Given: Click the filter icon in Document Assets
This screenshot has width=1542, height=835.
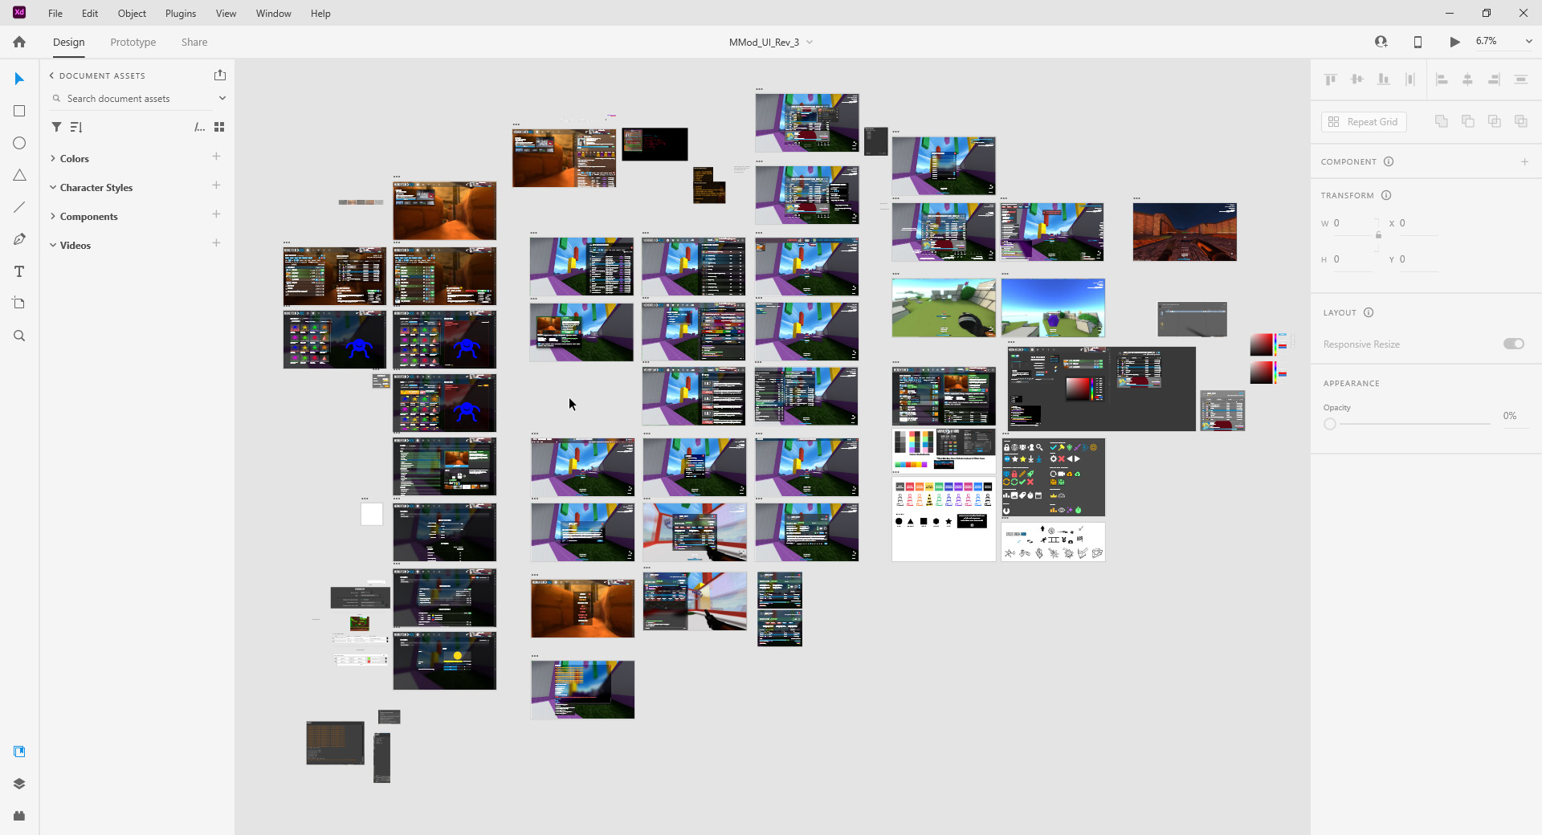Looking at the screenshot, I should click(55, 126).
